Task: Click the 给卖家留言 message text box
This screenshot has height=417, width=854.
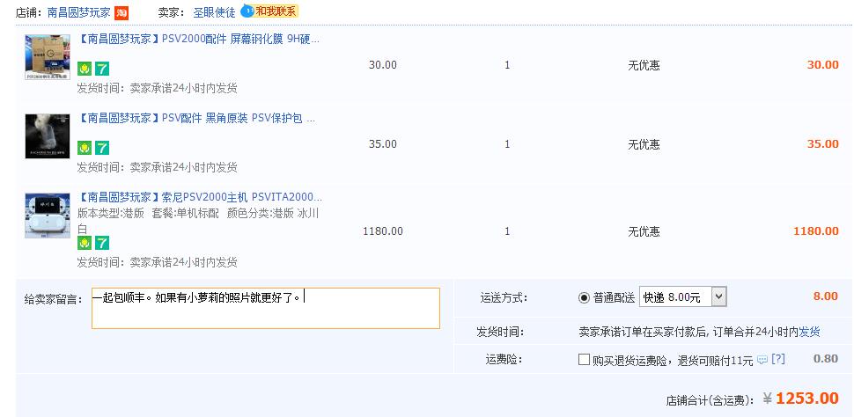Action: coord(265,308)
